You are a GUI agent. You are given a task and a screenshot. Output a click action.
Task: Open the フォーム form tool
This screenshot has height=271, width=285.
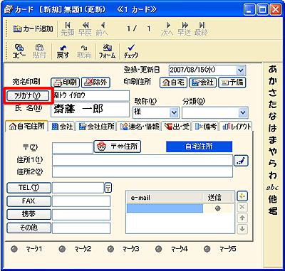coord(108,51)
